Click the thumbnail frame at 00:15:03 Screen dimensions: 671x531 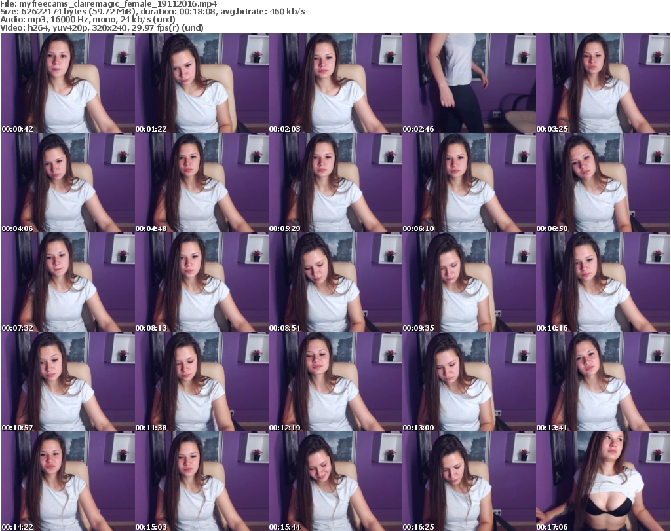(x=202, y=481)
